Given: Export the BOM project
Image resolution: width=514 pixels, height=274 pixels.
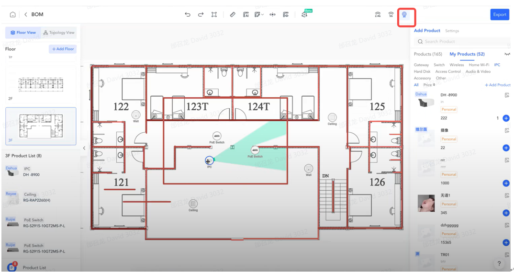Looking at the screenshot, I should (x=500, y=14).
